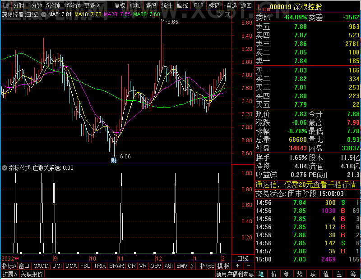Click the 日线 period label

(243, 258)
